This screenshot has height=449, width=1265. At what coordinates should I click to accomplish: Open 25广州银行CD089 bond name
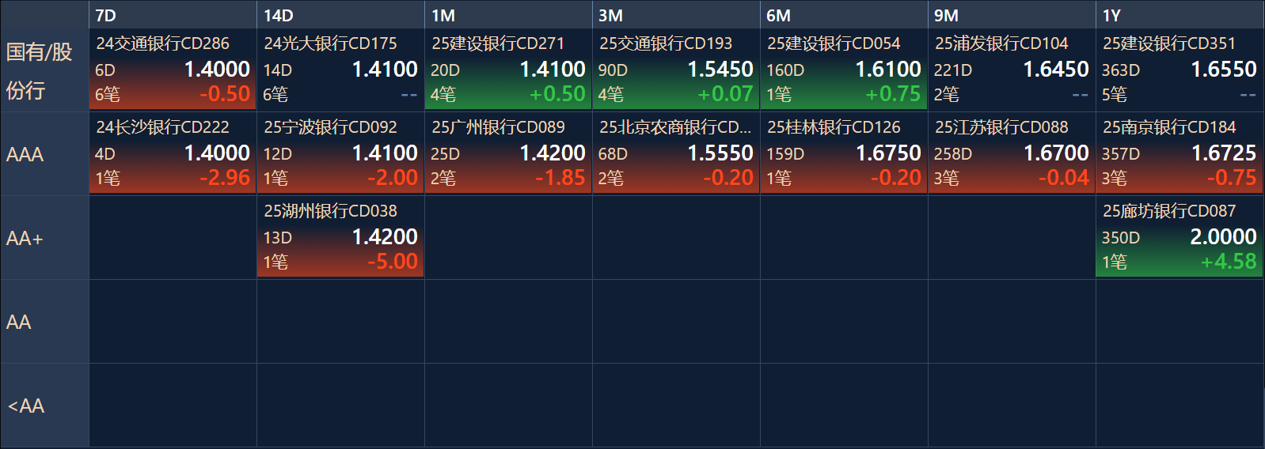[498, 127]
